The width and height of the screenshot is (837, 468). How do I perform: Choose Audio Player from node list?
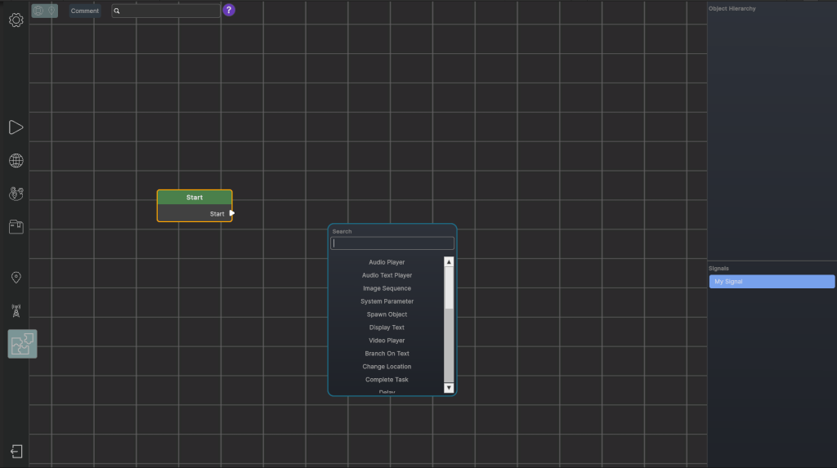pos(387,262)
